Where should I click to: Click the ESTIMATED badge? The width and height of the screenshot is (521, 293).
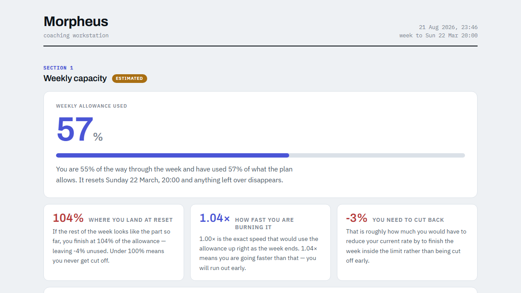tap(129, 79)
